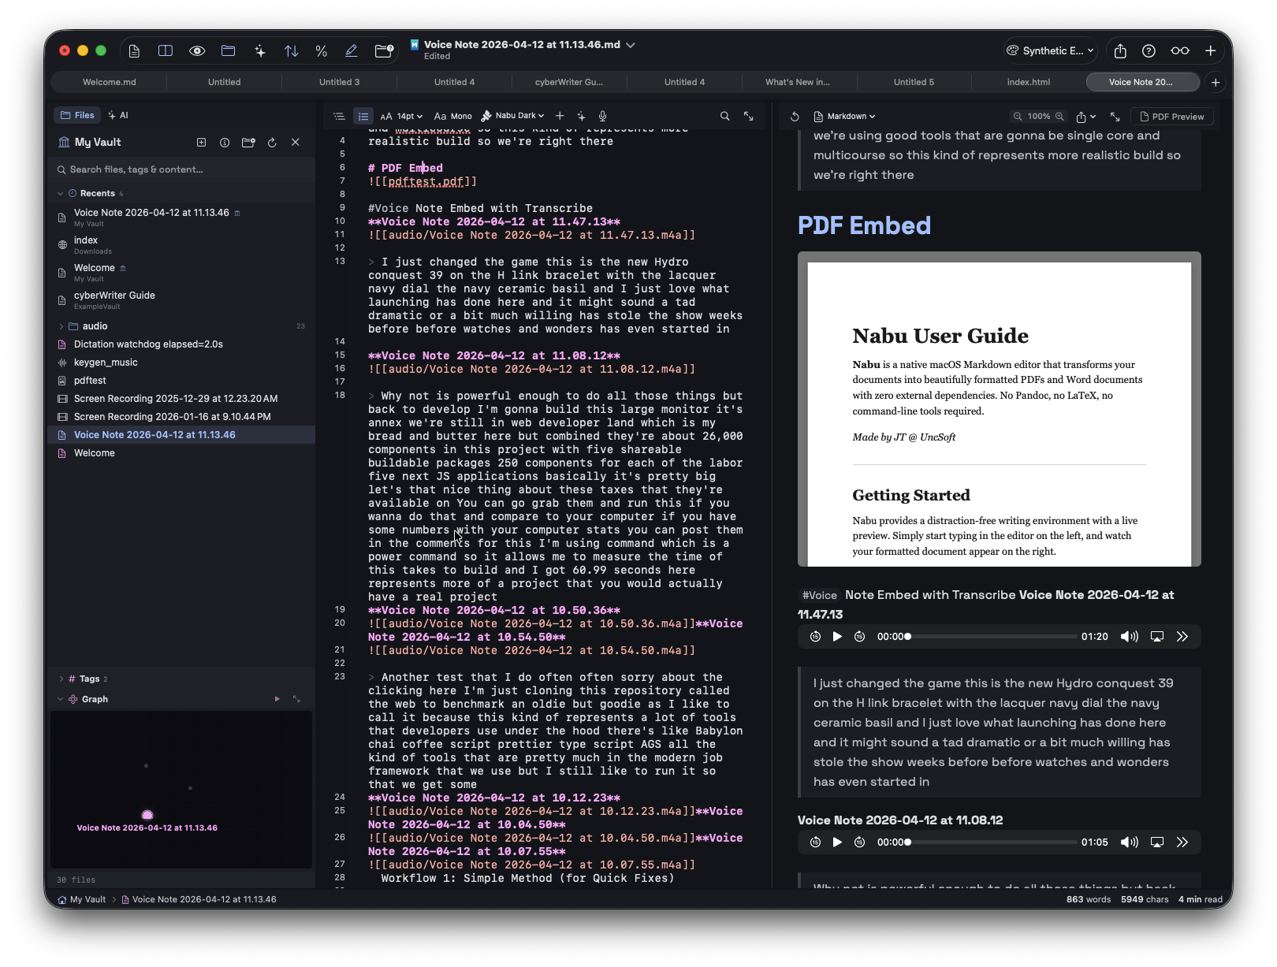Viewport: 1277px width, 967px height.
Task: Click the Files button in the sidebar
Action: 76,115
